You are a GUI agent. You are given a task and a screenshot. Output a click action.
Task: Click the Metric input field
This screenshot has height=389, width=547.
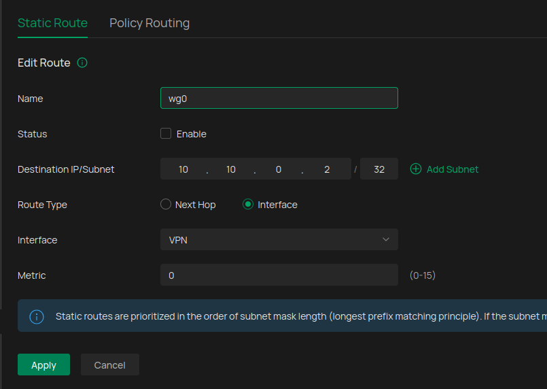coord(279,275)
